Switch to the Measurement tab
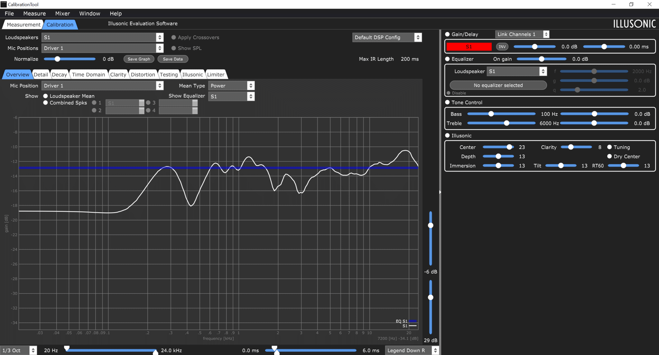 click(x=23, y=24)
